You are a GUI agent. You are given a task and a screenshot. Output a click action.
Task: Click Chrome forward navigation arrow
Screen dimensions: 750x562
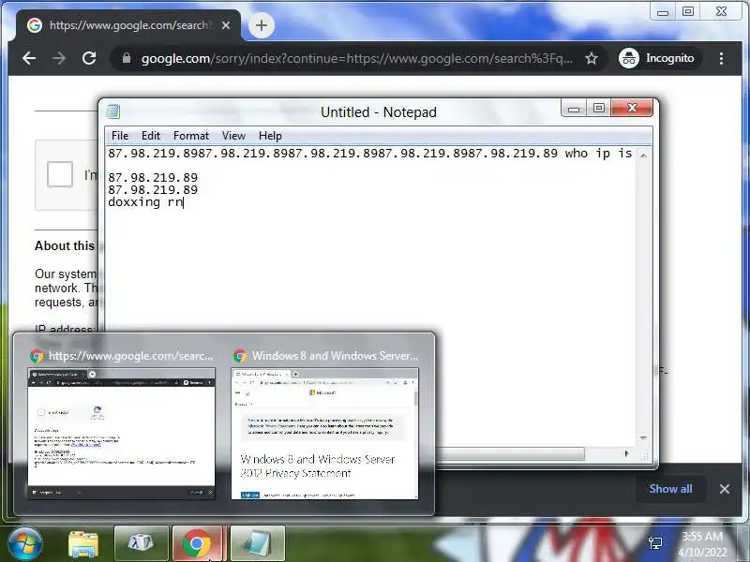point(59,58)
